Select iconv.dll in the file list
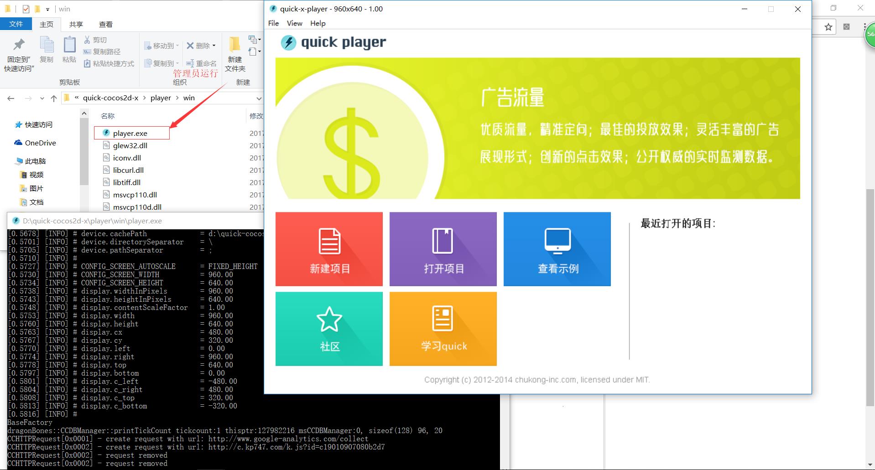875x470 pixels. 127,158
